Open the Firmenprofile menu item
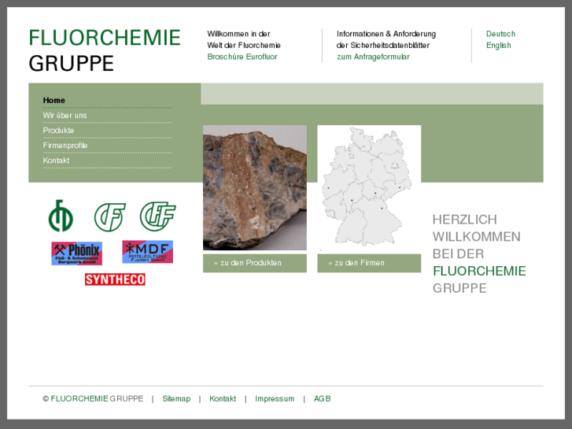The height and width of the screenshot is (429, 572). pos(65,146)
